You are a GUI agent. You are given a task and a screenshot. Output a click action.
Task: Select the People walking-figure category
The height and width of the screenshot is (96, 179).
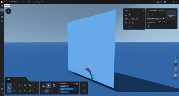20,85
